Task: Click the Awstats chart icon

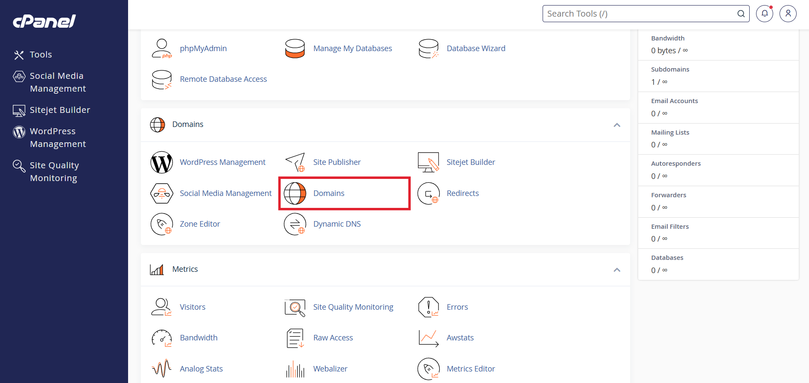Action: 429,338
